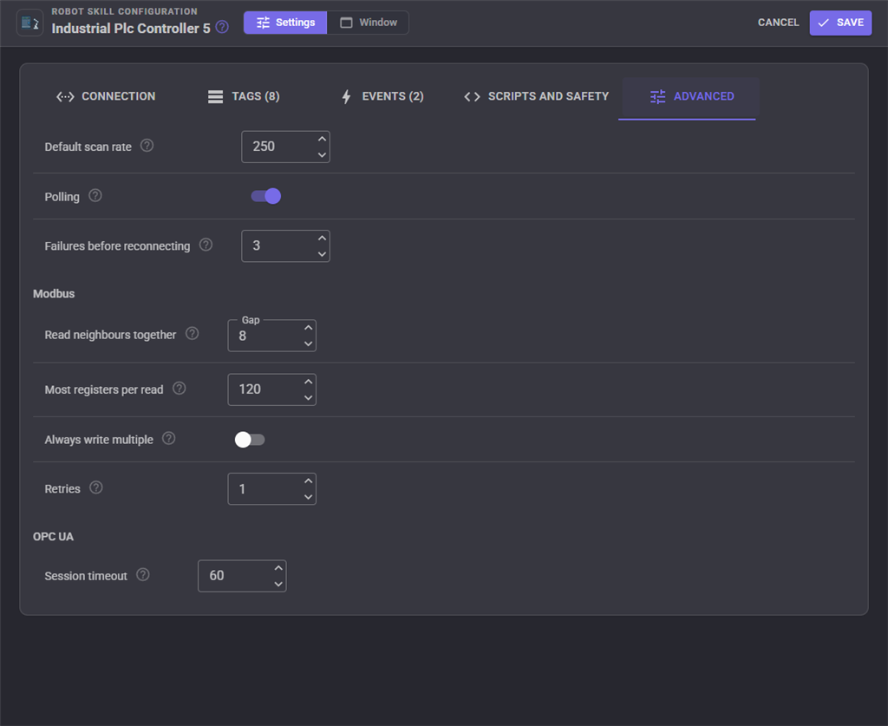
Task: Cancel the configuration changes
Action: pos(778,23)
